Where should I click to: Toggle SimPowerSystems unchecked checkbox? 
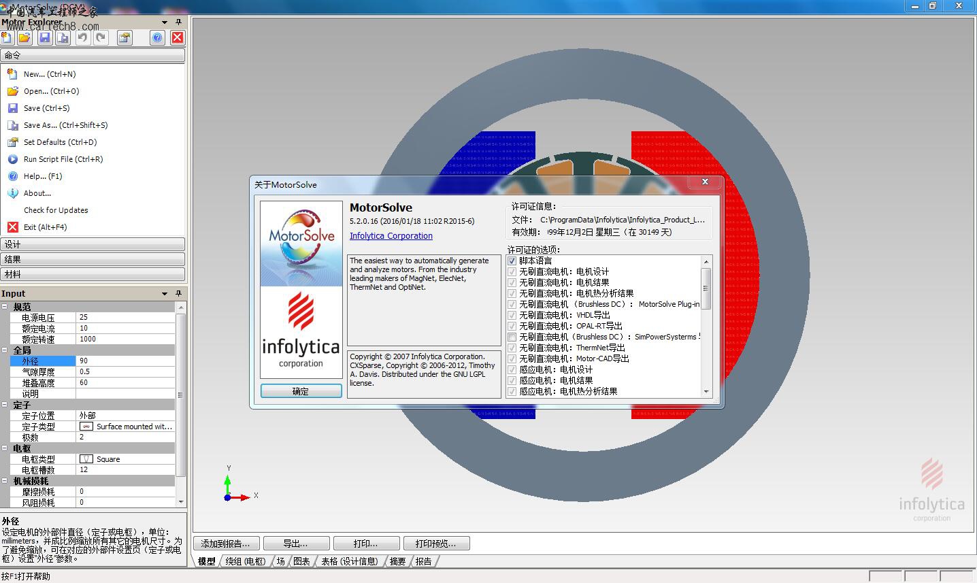512,337
